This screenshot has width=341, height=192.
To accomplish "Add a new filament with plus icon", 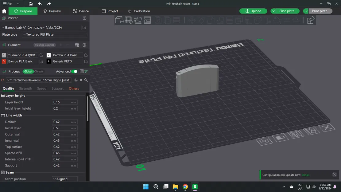I will 61,45.
